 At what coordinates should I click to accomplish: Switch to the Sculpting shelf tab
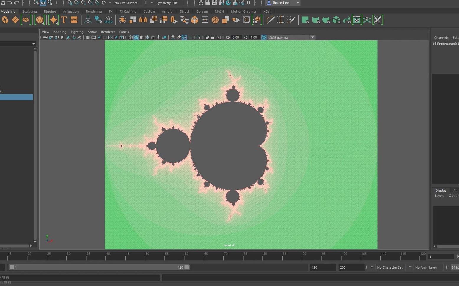pyautogui.click(x=30, y=11)
